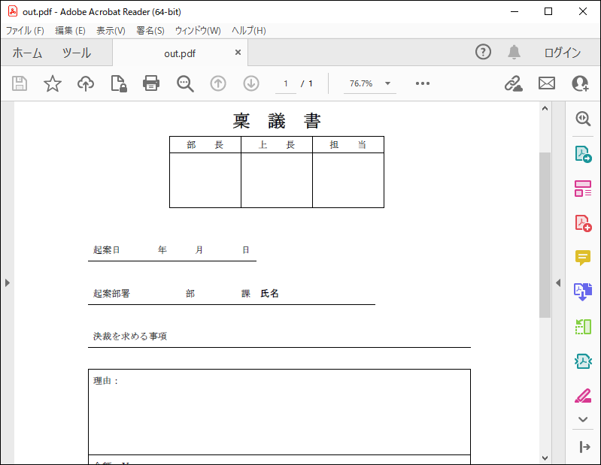Open more tools ellipsis menu
This screenshot has width=601, height=465.
(x=423, y=83)
